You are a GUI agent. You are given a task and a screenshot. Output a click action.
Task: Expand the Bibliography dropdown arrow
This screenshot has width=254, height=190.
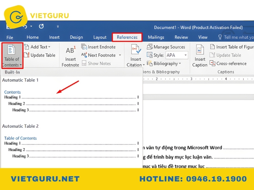(180, 64)
